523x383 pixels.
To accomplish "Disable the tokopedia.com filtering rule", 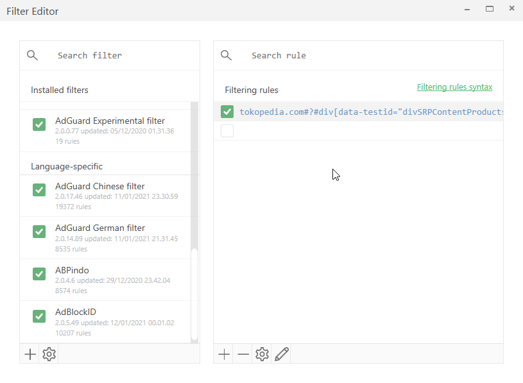I will tap(227, 111).
